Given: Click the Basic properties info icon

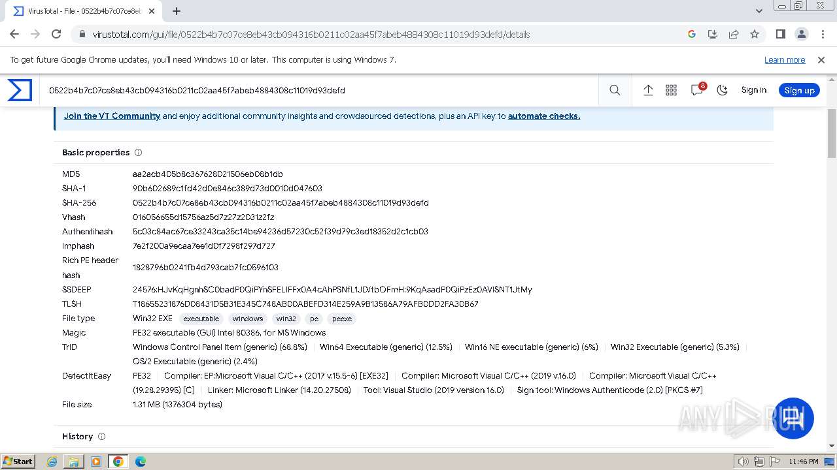Looking at the screenshot, I should click(x=138, y=152).
